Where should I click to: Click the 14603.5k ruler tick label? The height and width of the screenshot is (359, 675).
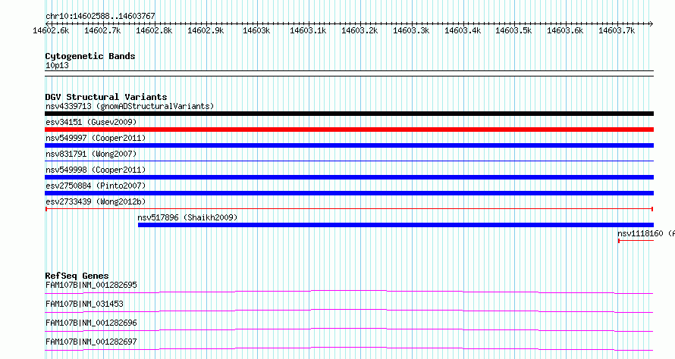coord(513,31)
